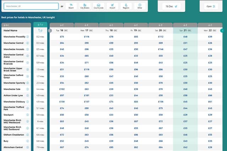Open info for Manchester Didsbury
This screenshot has height=151, width=227.
point(28,101)
